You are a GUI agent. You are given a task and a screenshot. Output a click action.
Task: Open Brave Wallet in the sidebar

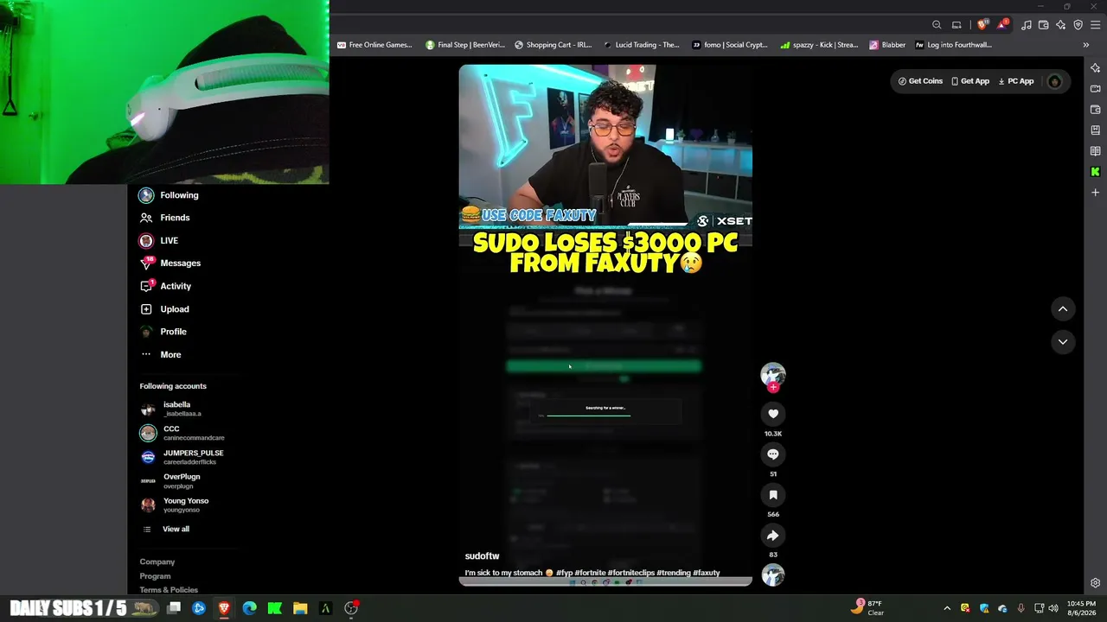click(x=1095, y=110)
